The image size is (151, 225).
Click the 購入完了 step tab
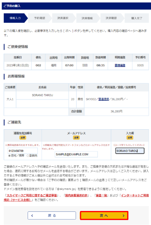pos(137,18)
